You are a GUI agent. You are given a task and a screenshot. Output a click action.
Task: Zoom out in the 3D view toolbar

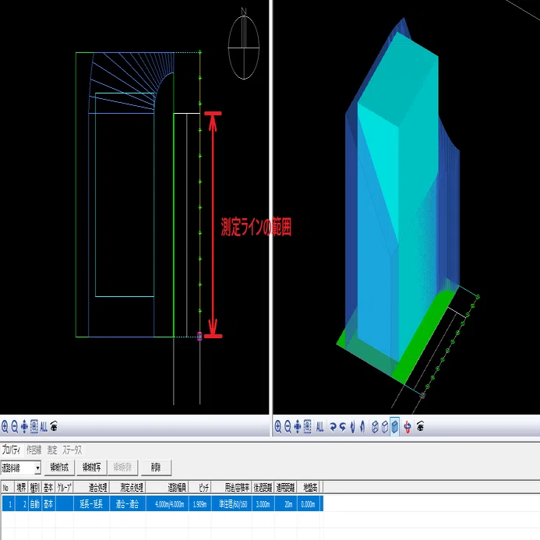coord(288,427)
